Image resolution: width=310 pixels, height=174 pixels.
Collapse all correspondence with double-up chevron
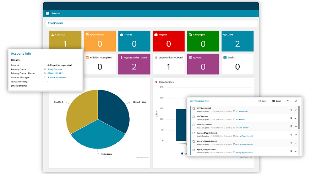pyautogui.click(x=296, y=101)
